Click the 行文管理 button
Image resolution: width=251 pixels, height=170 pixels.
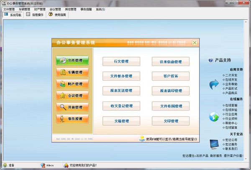pos(121,61)
